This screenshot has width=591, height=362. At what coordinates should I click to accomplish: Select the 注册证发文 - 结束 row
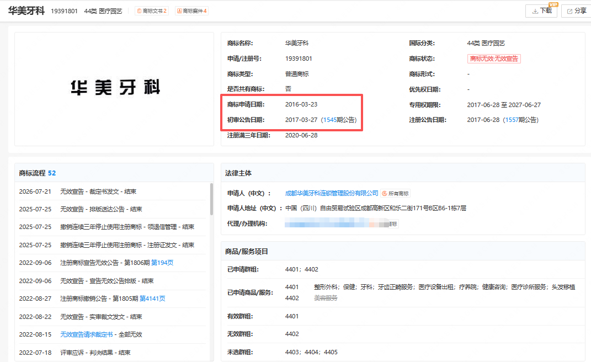click(112, 245)
